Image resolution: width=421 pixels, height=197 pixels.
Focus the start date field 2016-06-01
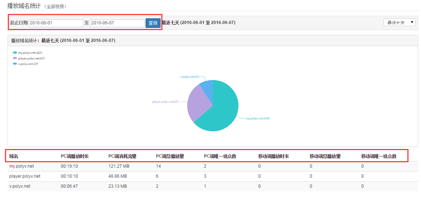[x=56, y=23]
